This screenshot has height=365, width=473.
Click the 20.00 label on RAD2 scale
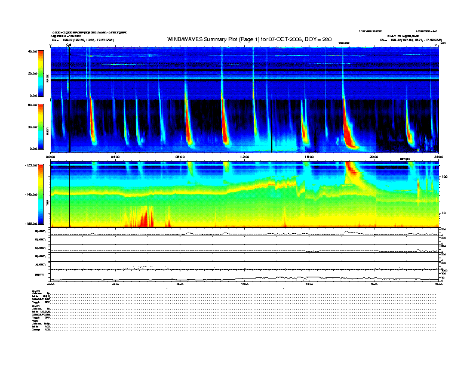point(32,73)
